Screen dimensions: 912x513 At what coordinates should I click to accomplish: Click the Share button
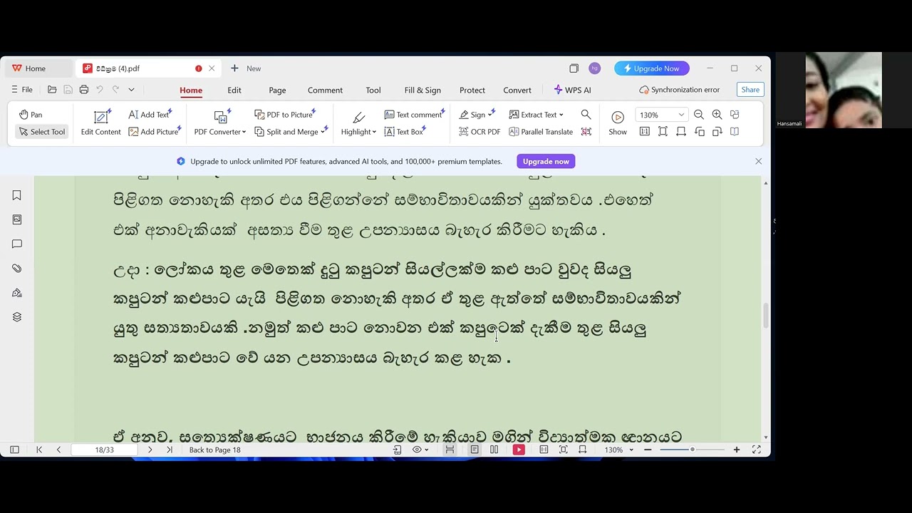point(750,90)
